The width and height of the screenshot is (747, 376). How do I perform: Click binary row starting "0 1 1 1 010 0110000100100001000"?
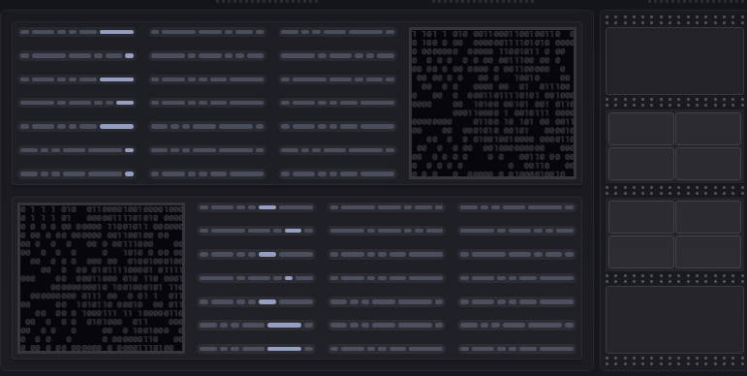pyautogui.click(x=102, y=209)
